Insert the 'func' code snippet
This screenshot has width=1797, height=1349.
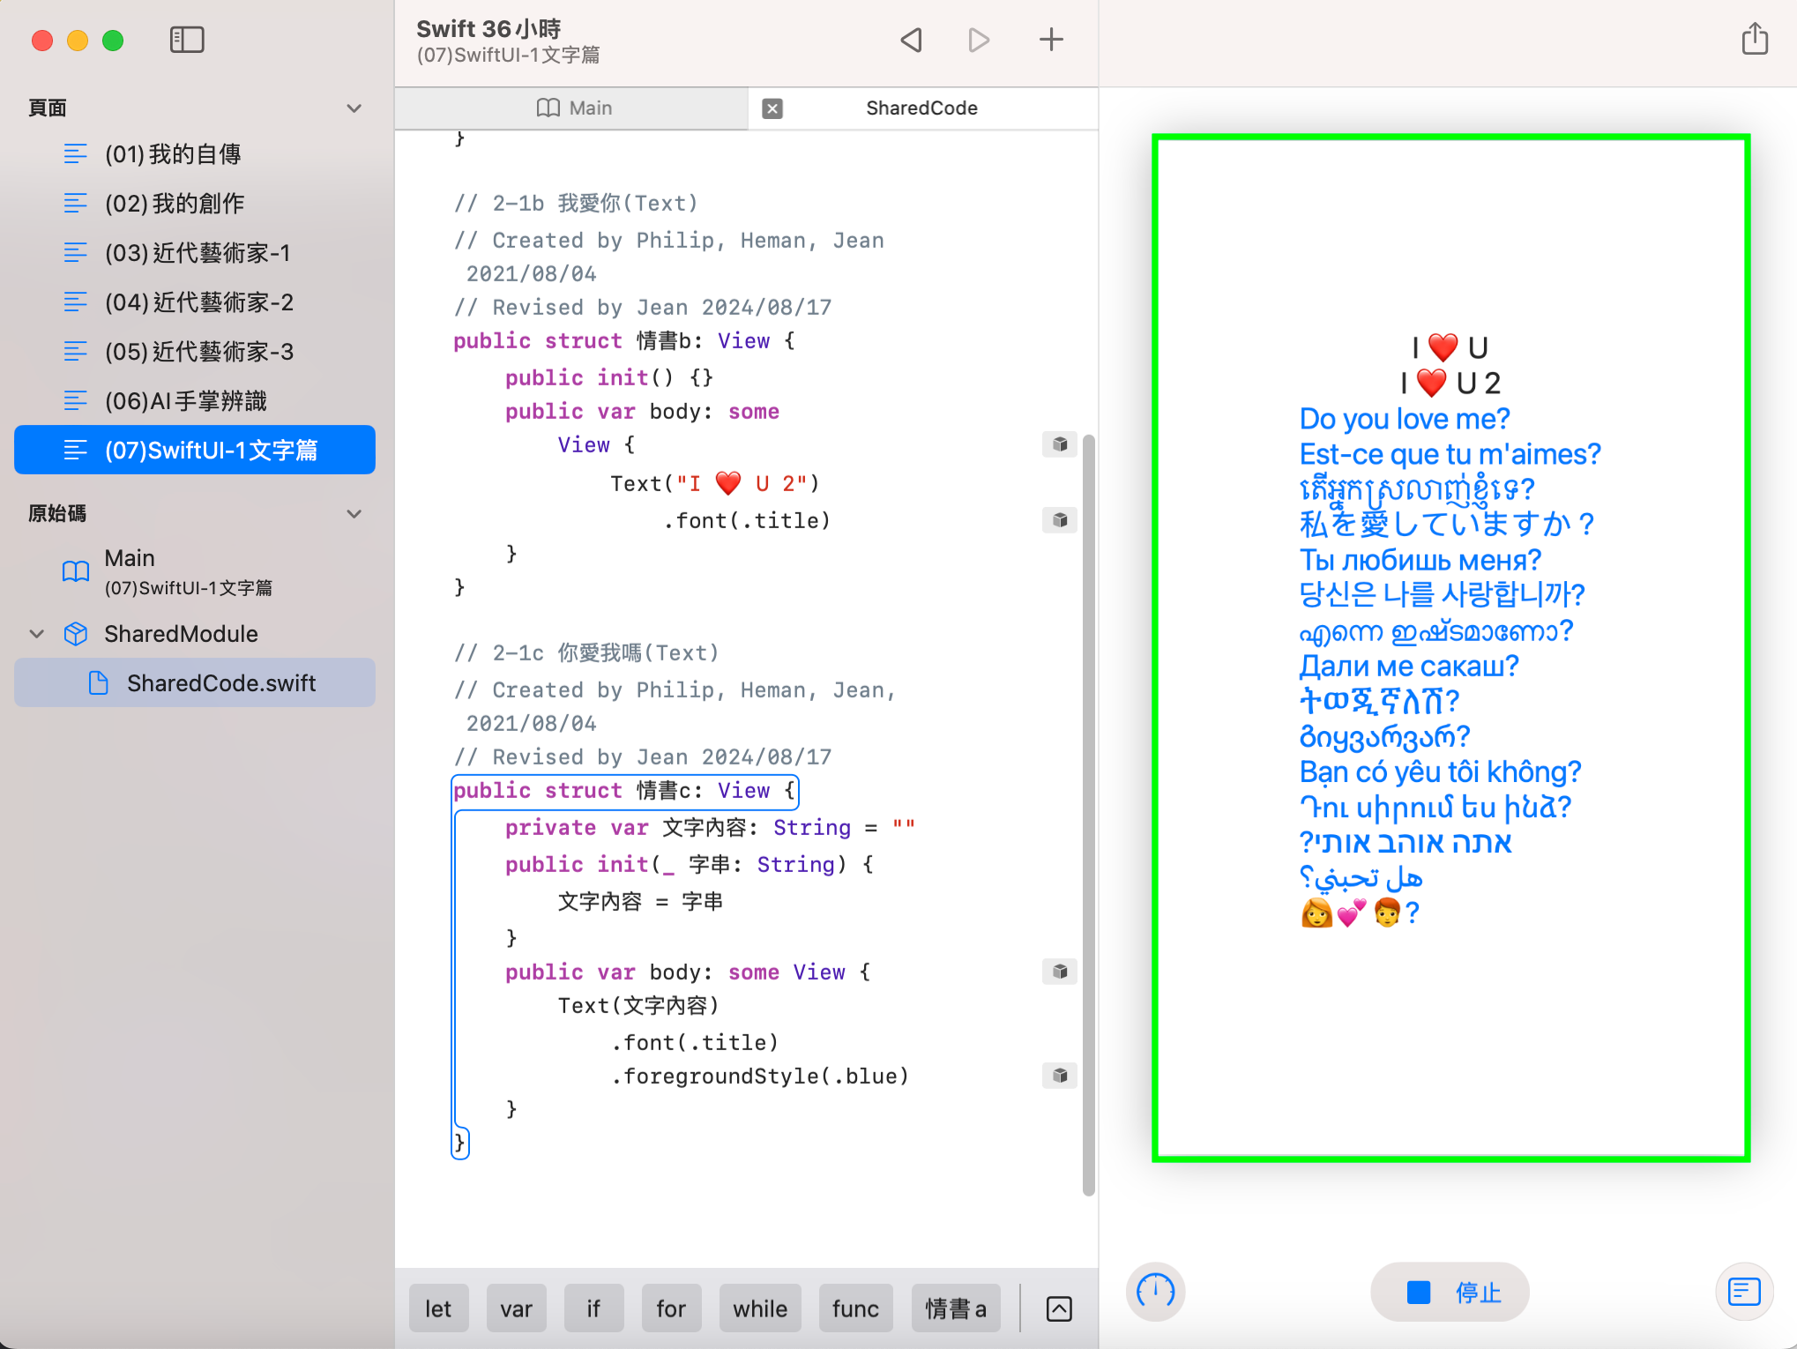[854, 1308]
